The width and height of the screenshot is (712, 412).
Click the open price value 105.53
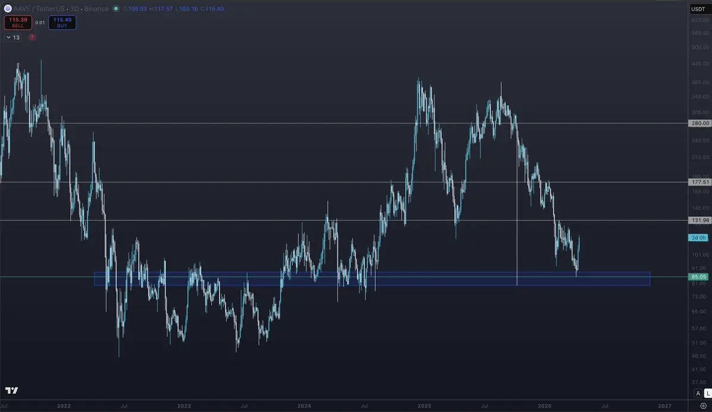pos(138,9)
